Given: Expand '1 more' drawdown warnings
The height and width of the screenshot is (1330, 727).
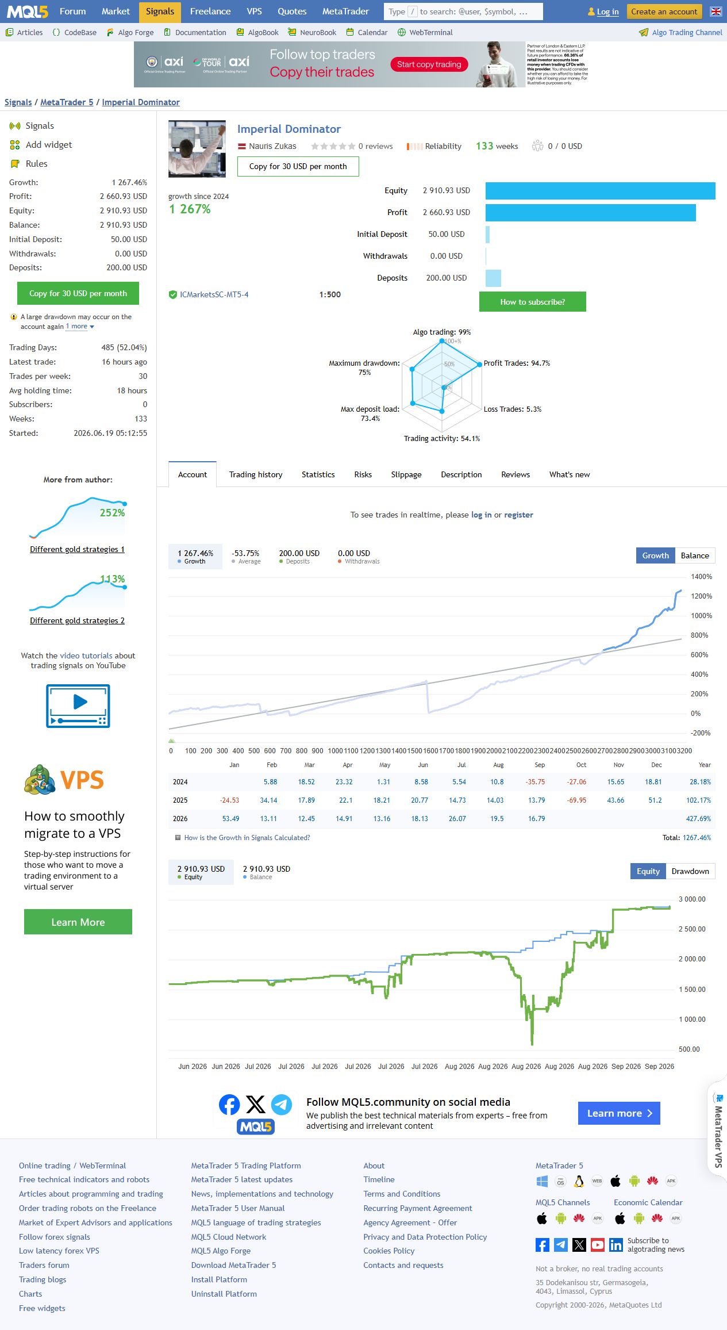Looking at the screenshot, I should [80, 327].
